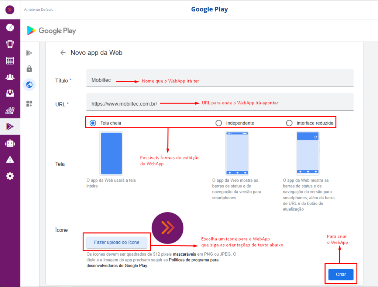The image size is (378, 287).
Task: Open the users group icon in sidebar
Action: (x=10, y=77)
